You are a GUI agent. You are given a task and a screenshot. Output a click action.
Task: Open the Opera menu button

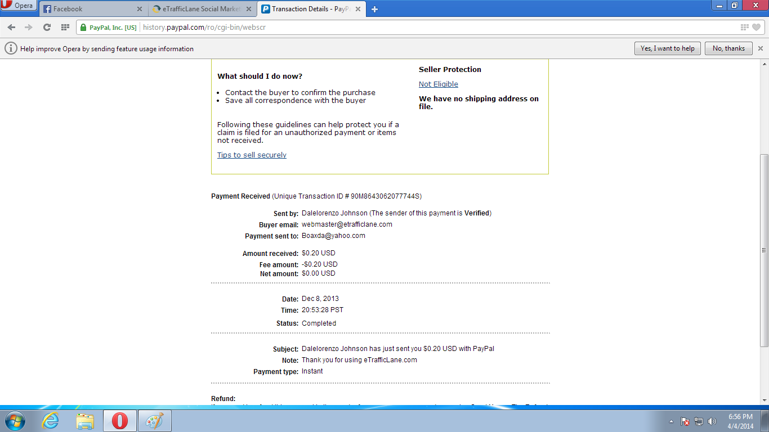click(x=19, y=6)
